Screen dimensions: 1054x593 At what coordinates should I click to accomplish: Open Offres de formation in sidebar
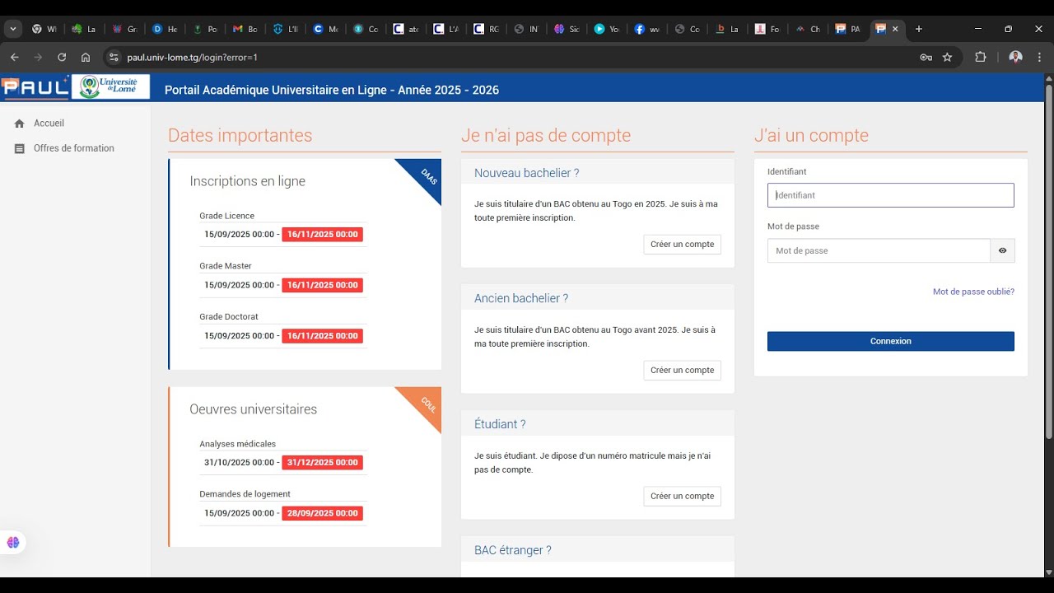[74, 149]
